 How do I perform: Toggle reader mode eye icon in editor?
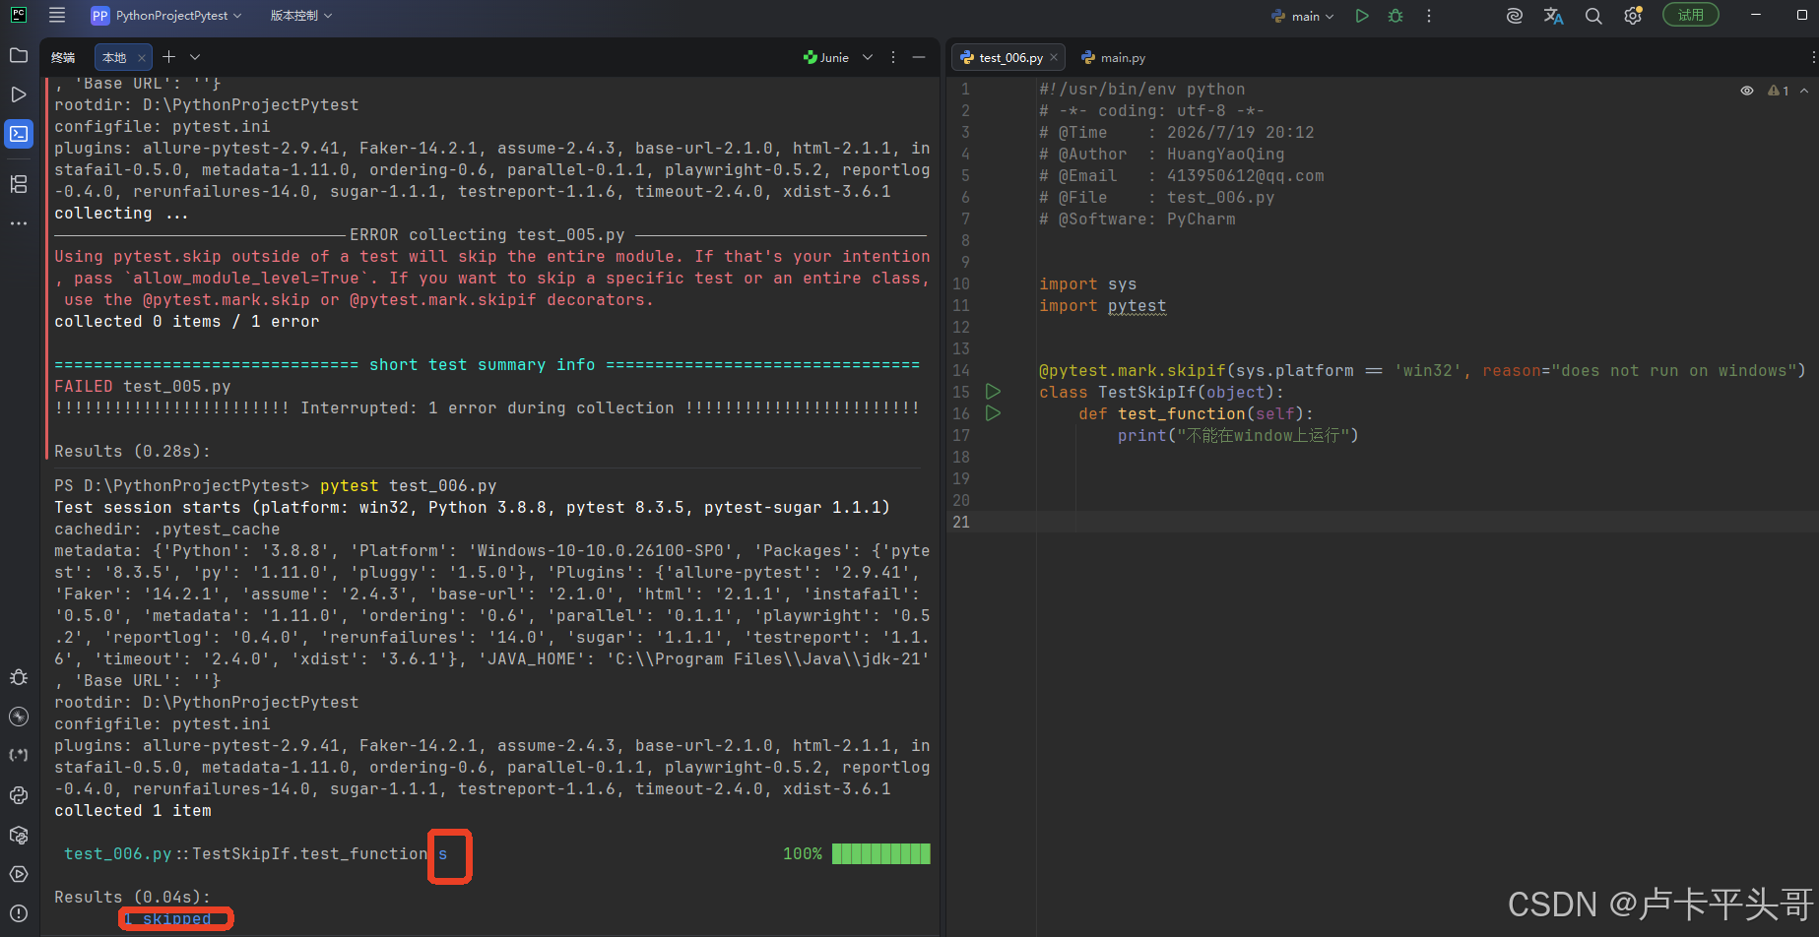click(1747, 91)
